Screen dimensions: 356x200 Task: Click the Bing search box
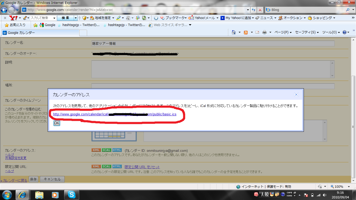click(x=305, y=10)
